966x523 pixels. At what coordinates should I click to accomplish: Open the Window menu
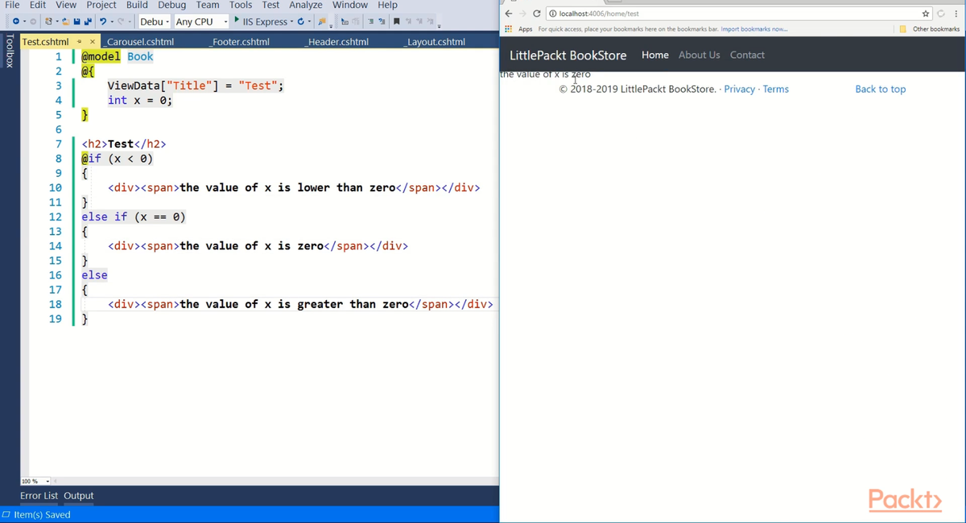pyautogui.click(x=350, y=5)
